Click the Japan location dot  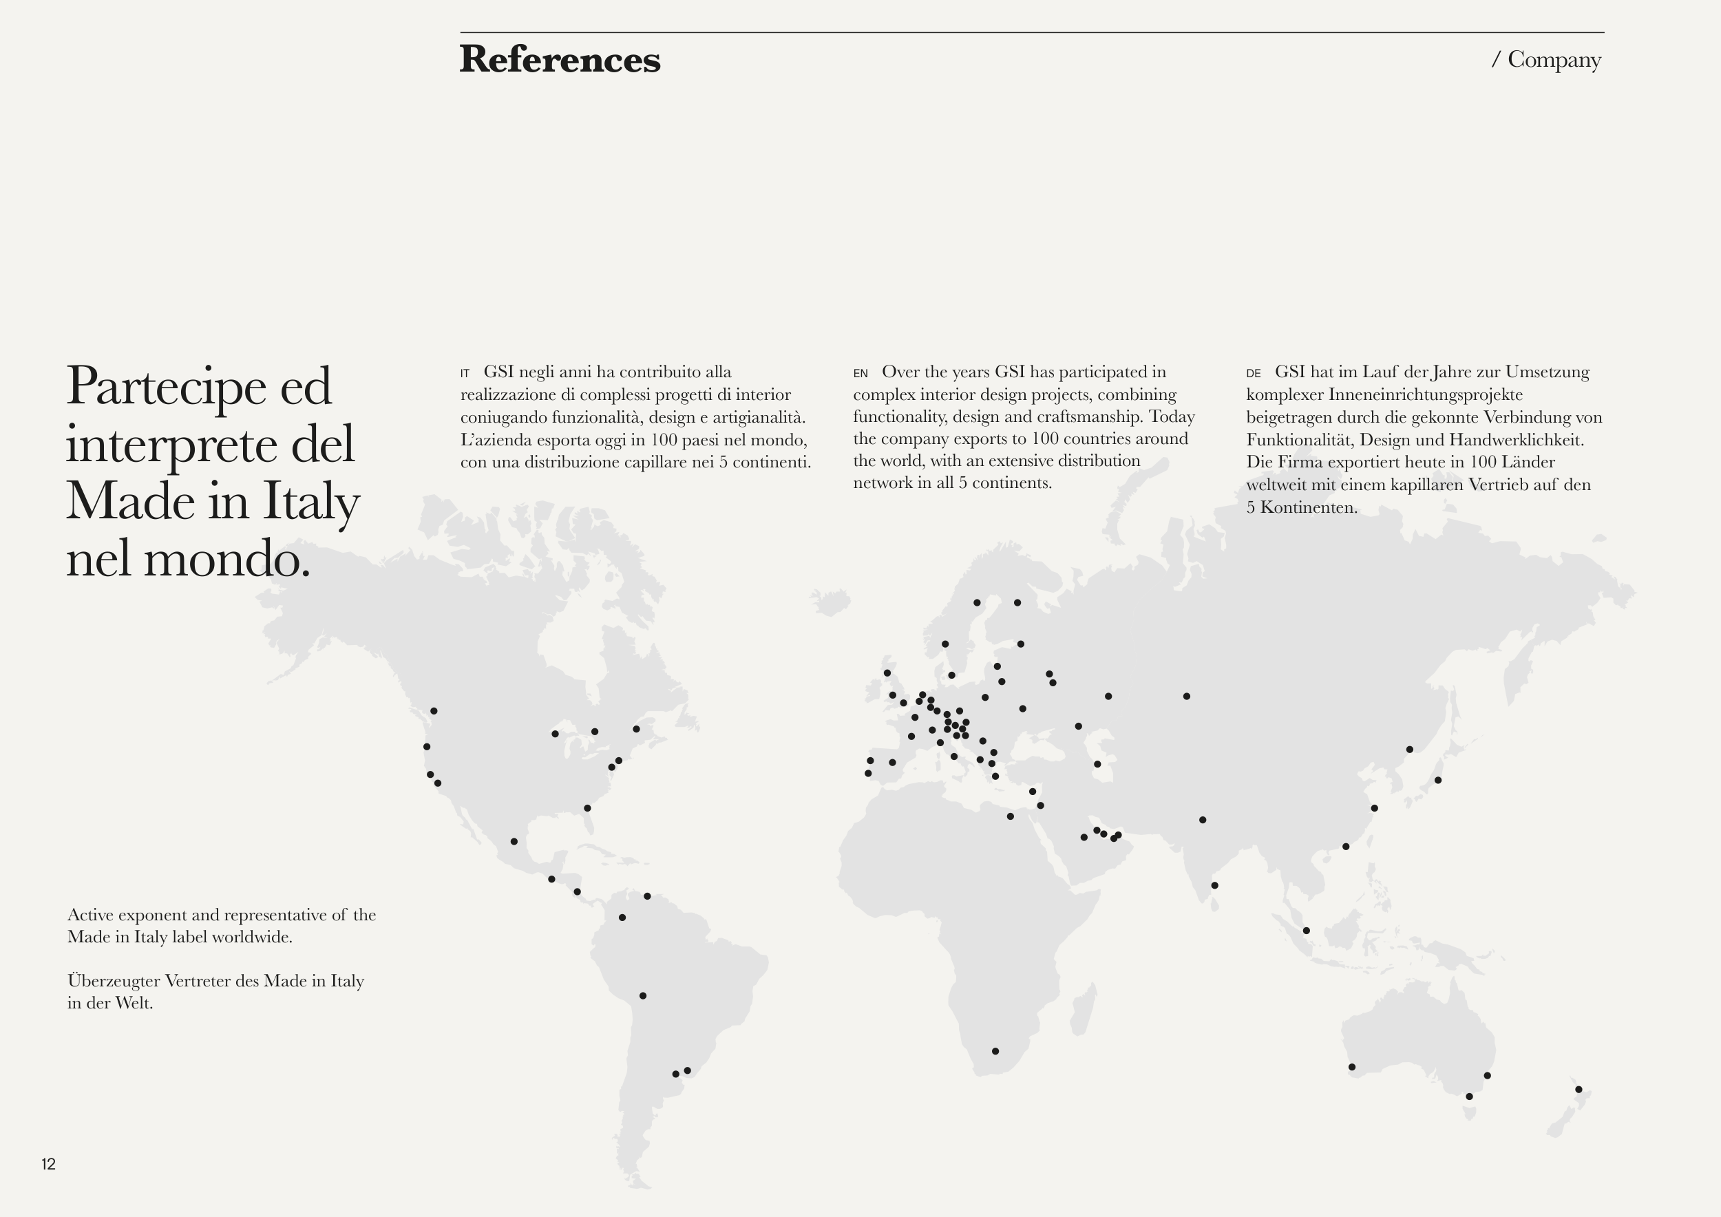point(1437,780)
